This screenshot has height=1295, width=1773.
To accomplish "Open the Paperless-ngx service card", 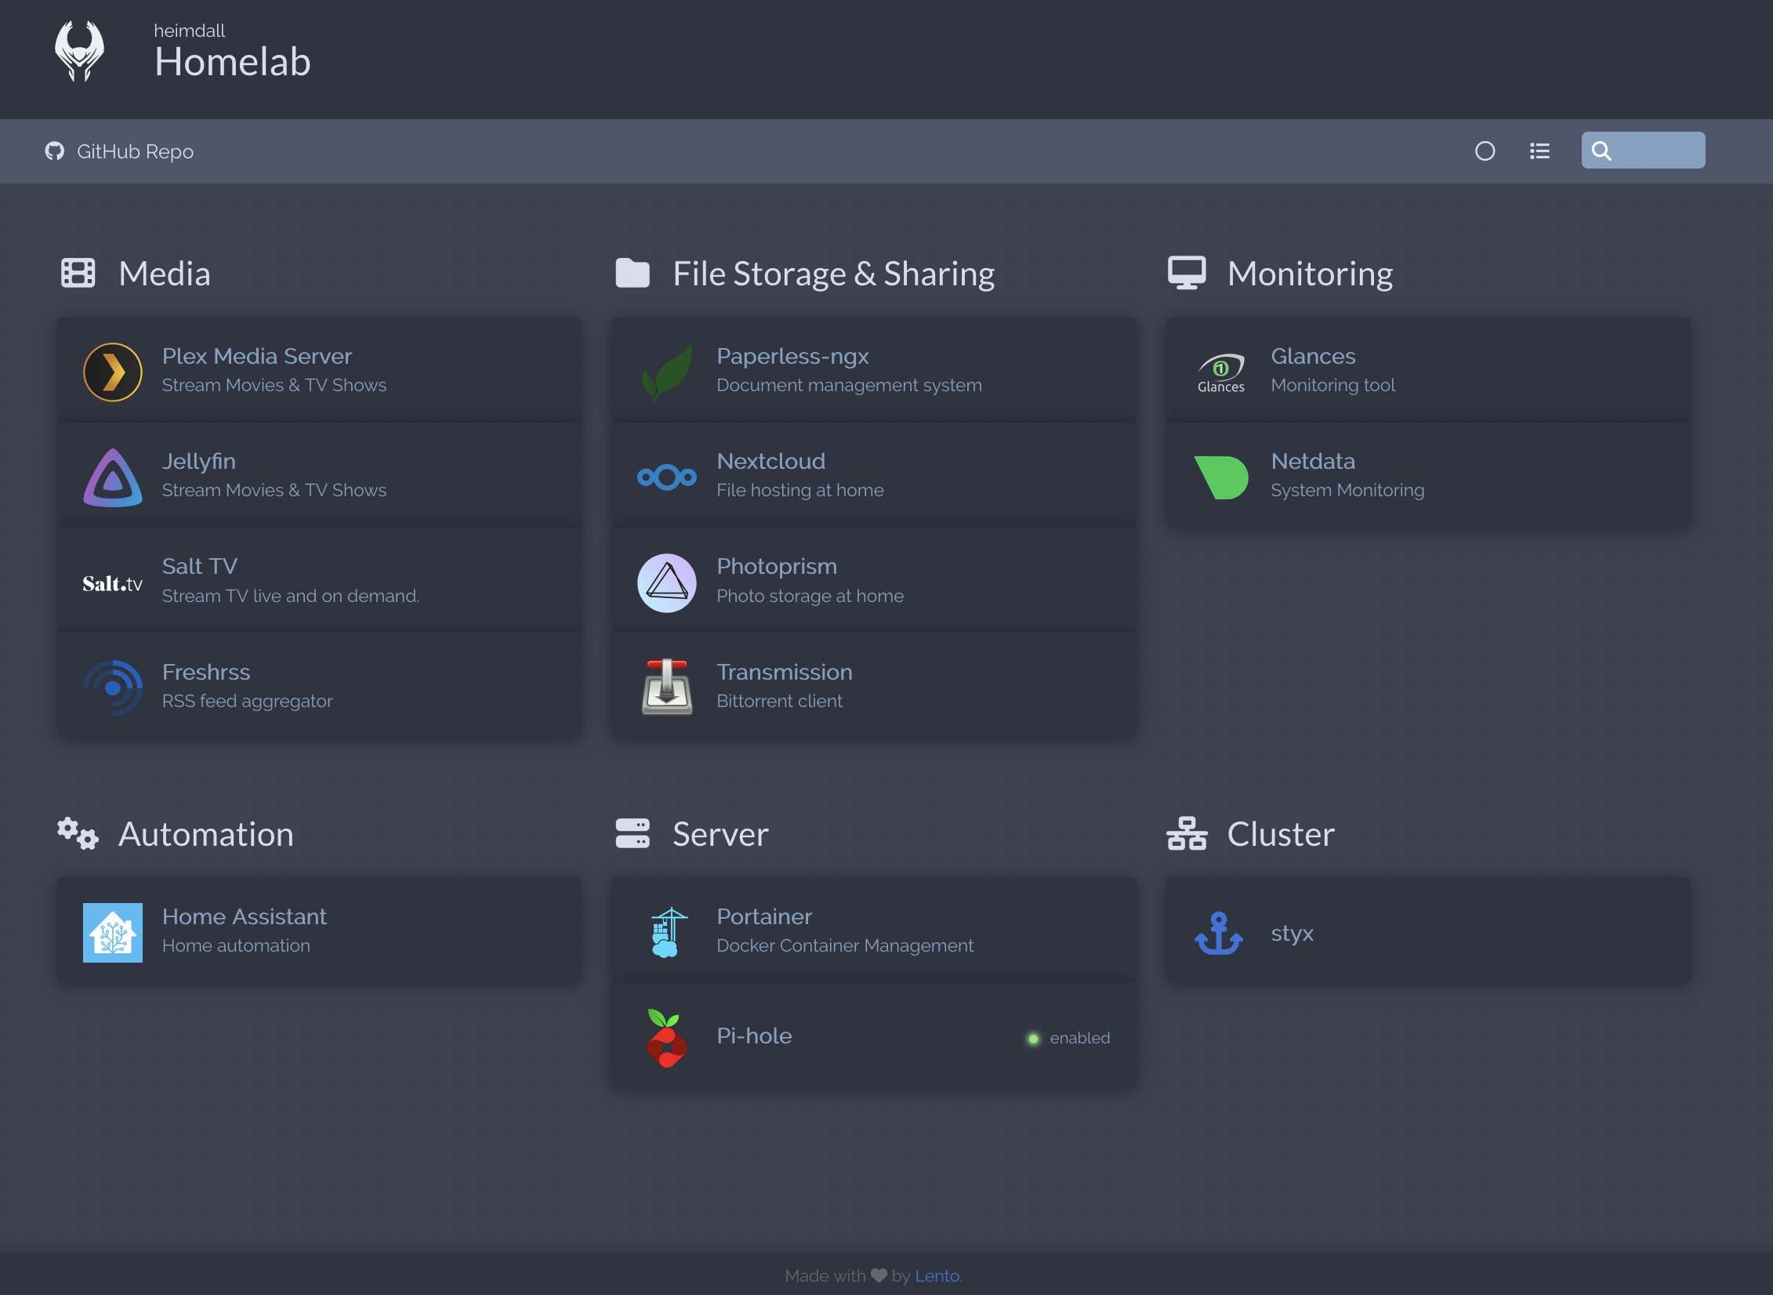I will (x=872, y=371).
